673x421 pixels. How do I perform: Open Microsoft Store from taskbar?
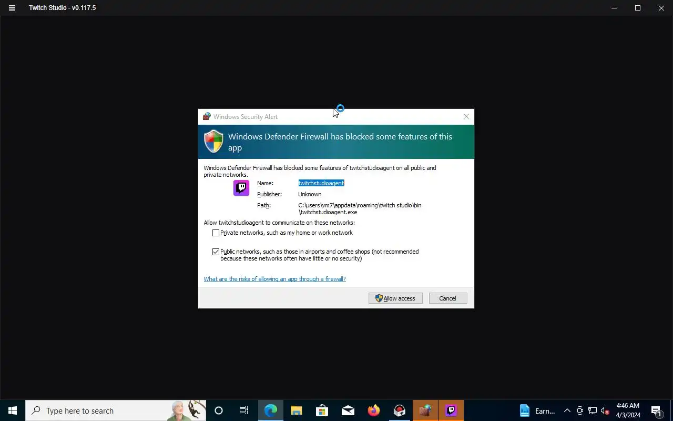click(x=322, y=410)
